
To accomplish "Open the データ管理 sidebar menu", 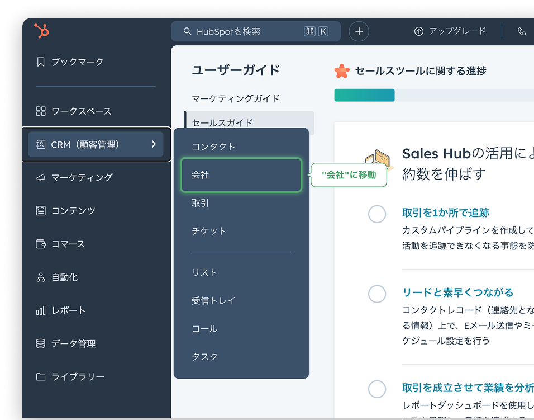I will pyautogui.click(x=73, y=343).
